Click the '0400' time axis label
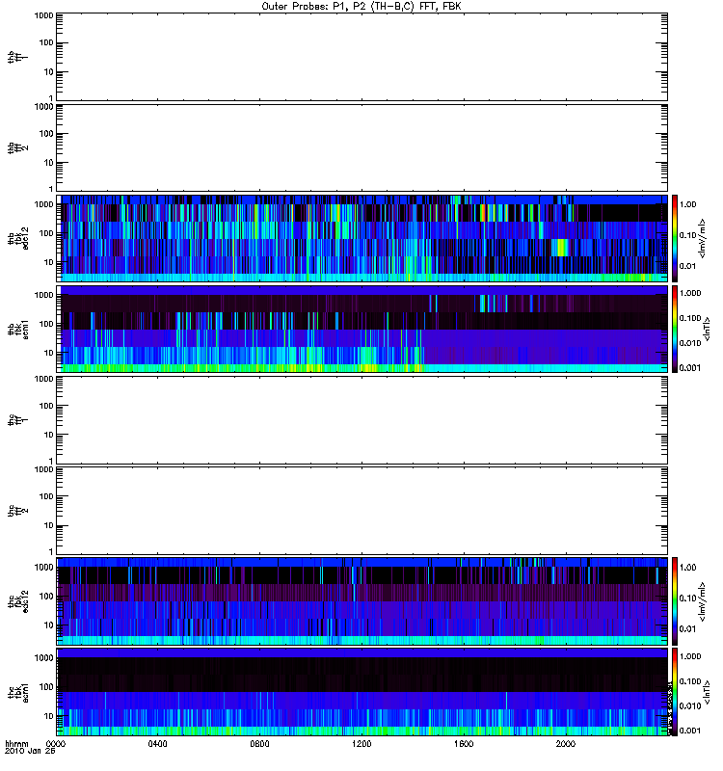This screenshot has height=771, width=723. click(157, 744)
